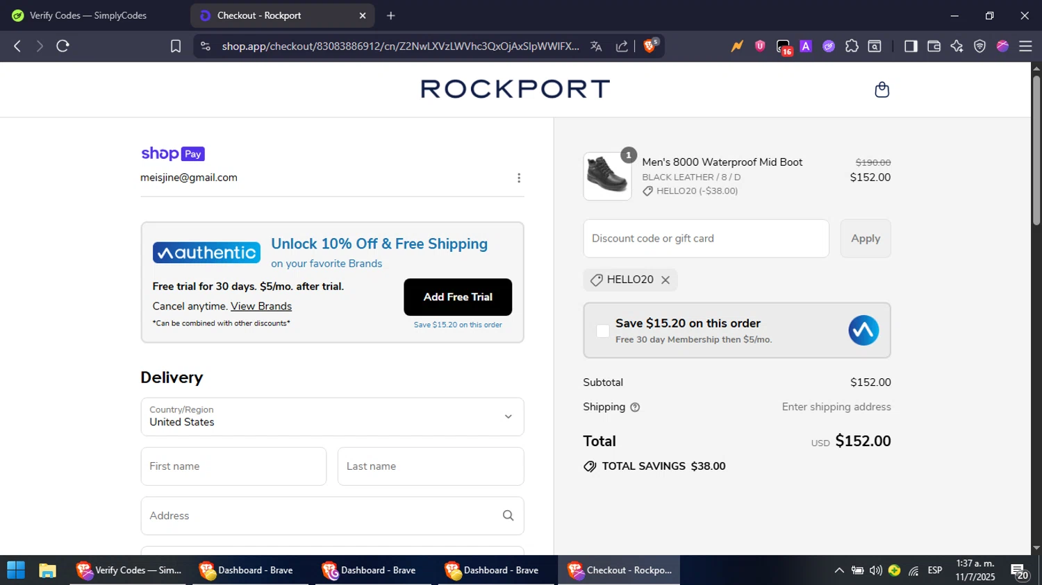Click the Rockport logo
Viewport: 1042px width, 585px height.
point(515,89)
